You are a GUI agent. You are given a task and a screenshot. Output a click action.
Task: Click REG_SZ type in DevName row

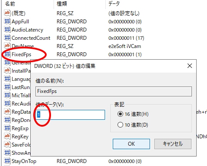point(65,46)
